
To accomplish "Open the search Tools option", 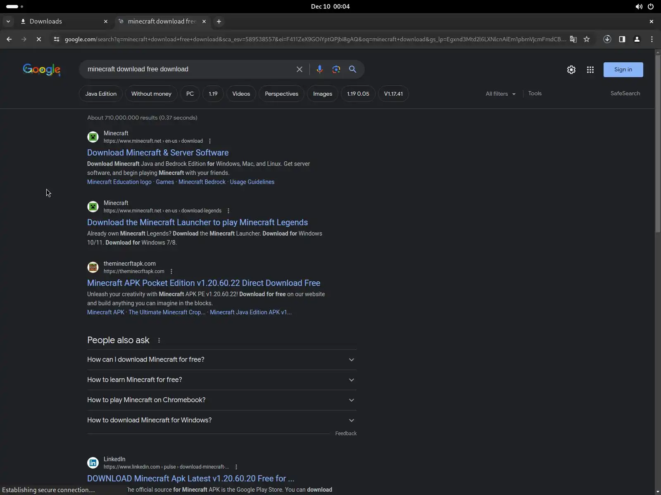I will (x=535, y=94).
